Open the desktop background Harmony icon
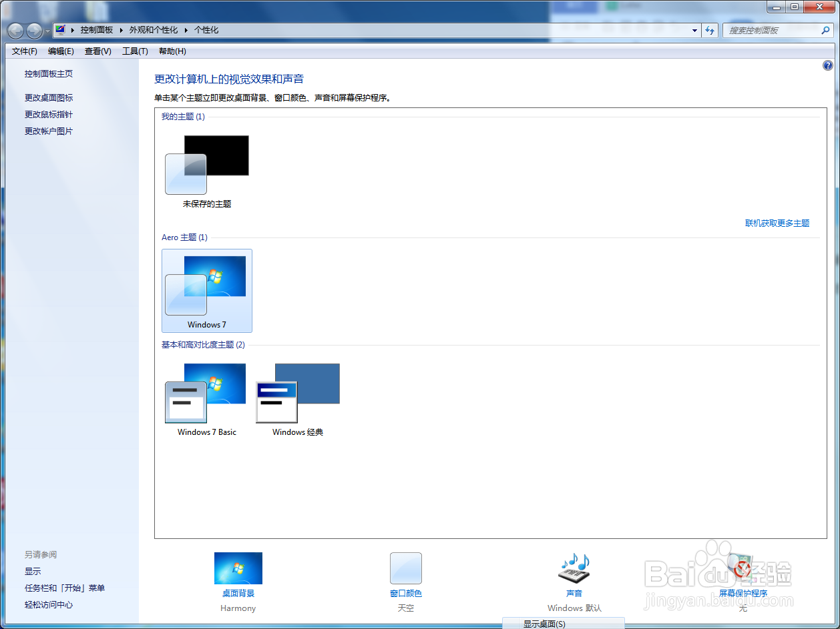Image resolution: width=840 pixels, height=629 pixels. click(x=238, y=568)
